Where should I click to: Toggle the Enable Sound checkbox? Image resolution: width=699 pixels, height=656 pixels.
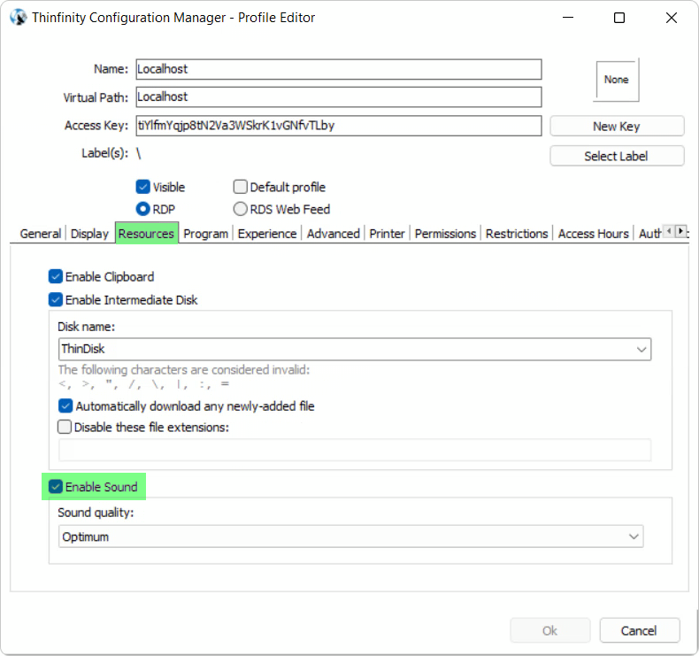tap(55, 487)
